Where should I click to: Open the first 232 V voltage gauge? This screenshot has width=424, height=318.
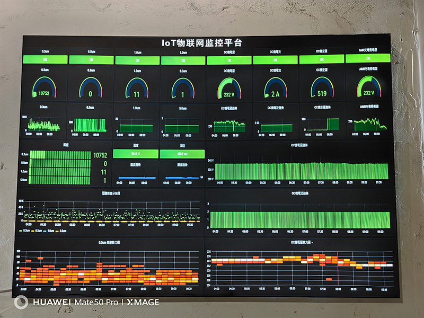click(229, 88)
